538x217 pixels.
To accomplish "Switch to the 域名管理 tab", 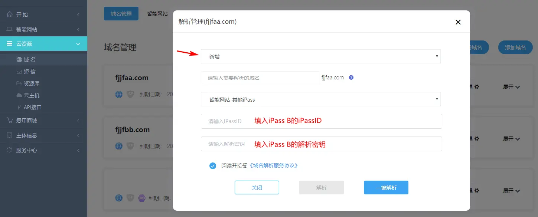I will (x=121, y=14).
